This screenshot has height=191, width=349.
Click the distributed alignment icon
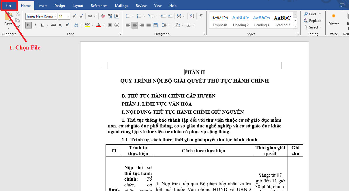155,25
